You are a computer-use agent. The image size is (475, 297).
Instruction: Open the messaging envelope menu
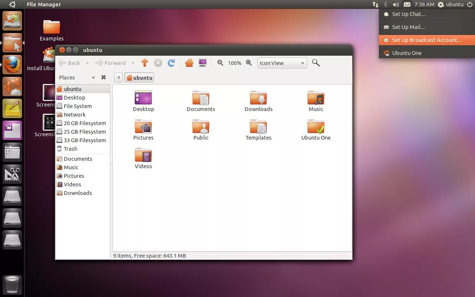[407, 4]
